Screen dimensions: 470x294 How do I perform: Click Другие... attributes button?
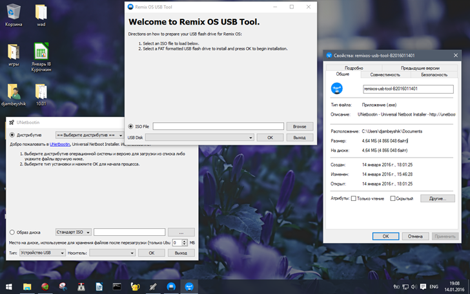(438, 198)
